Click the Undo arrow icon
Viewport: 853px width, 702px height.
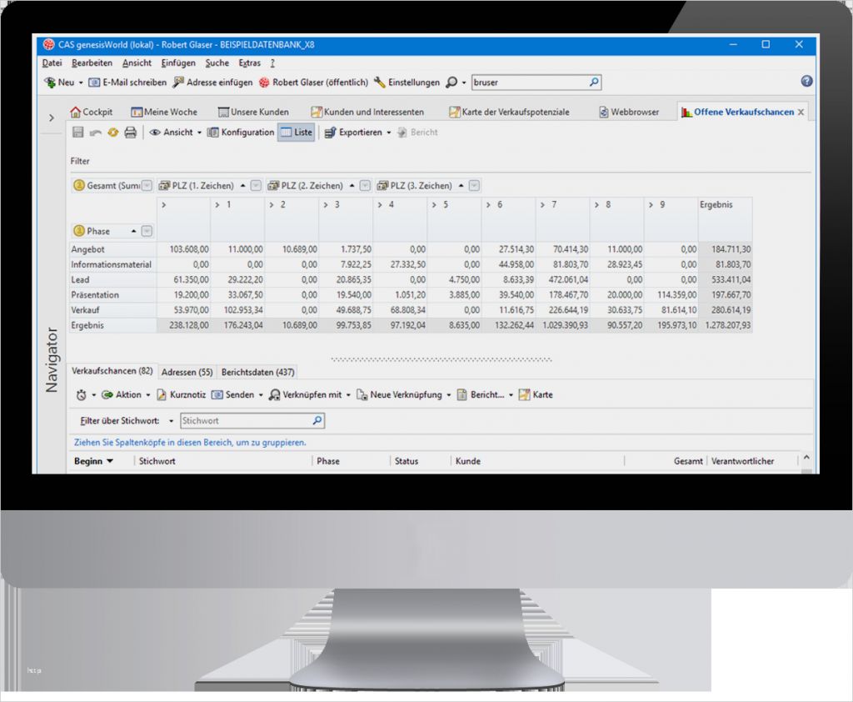coord(95,131)
